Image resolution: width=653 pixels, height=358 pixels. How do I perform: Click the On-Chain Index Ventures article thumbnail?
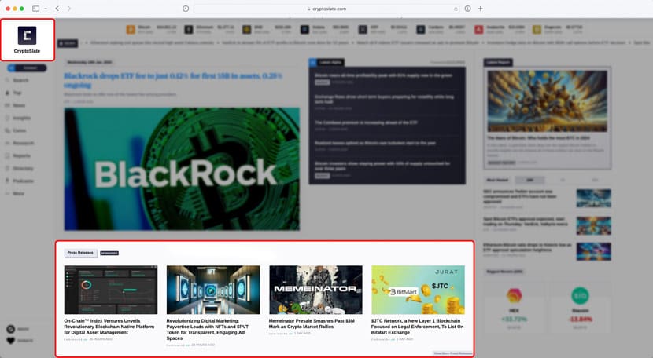point(111,290)
